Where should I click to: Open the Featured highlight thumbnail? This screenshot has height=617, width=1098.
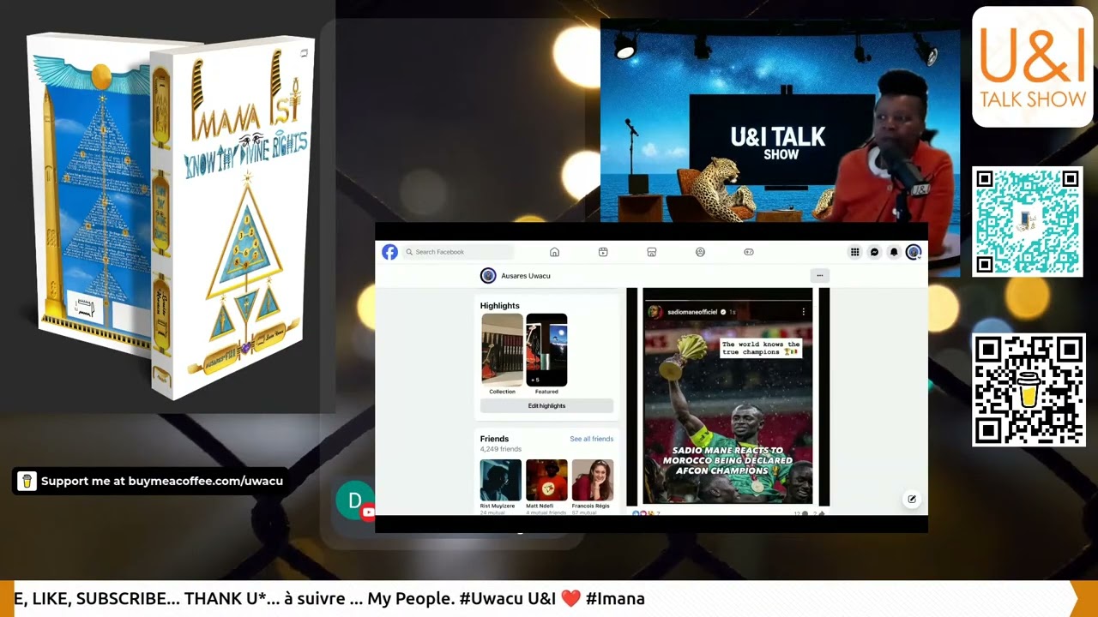tap(546, 350)
